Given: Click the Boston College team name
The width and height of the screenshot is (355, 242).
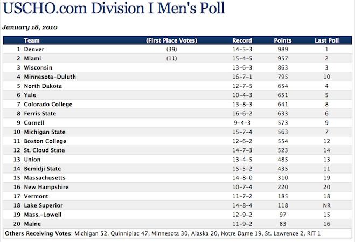Looking at the screenshot, I should click(x=44, y=141).
